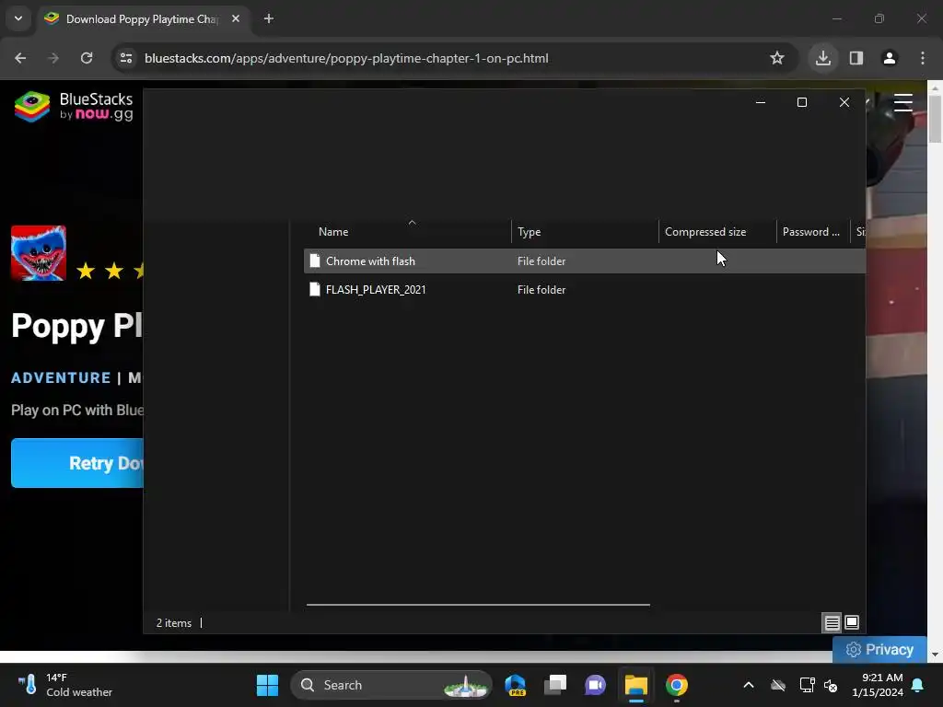Click the OneDrive cloud tray icon
Screen dimensions: 943x707
[x=778, y=685]
